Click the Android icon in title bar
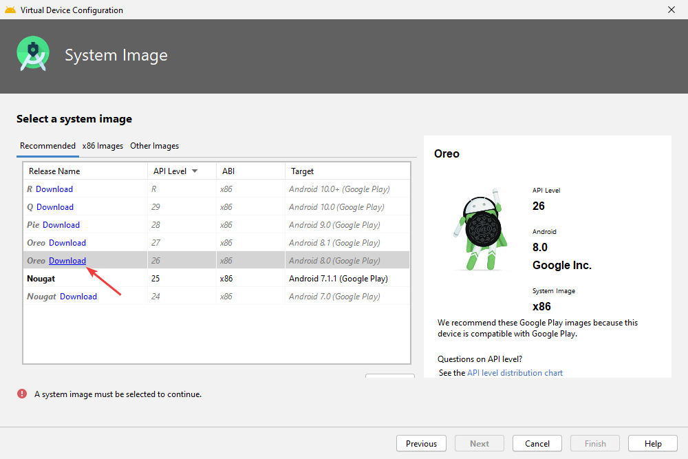 10,10
